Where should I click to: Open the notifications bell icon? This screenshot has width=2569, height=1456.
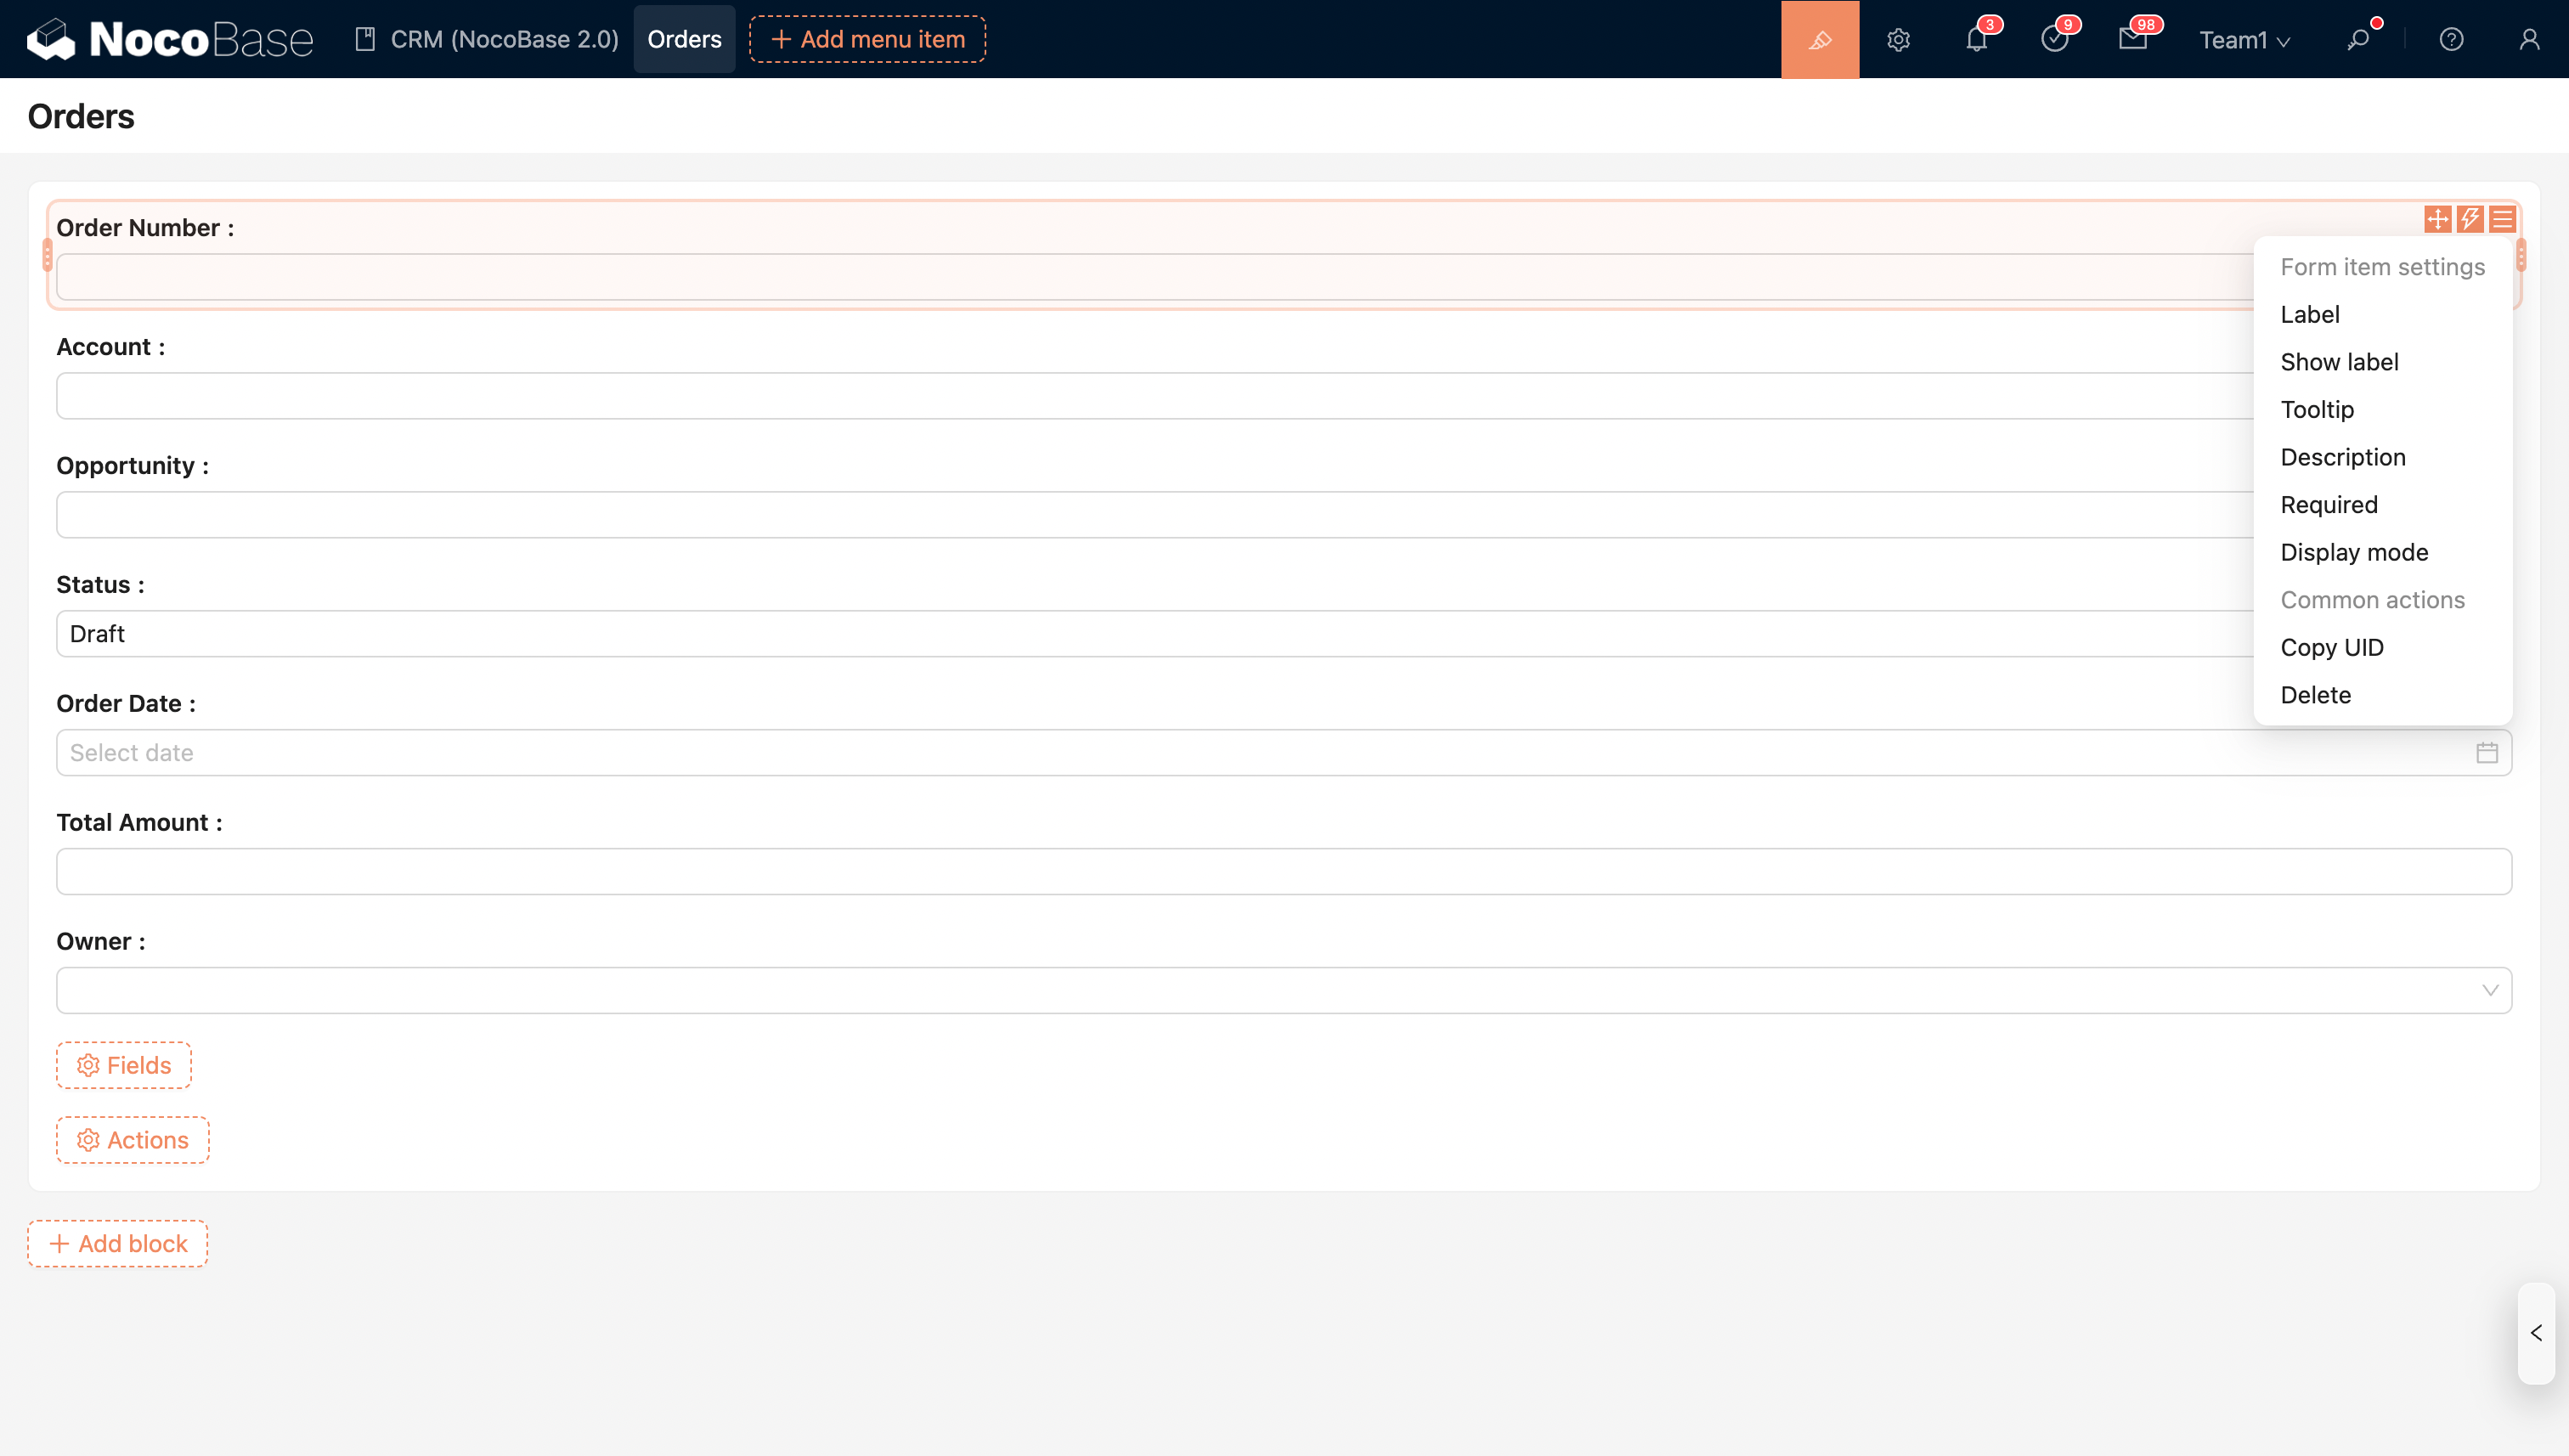1976,39
